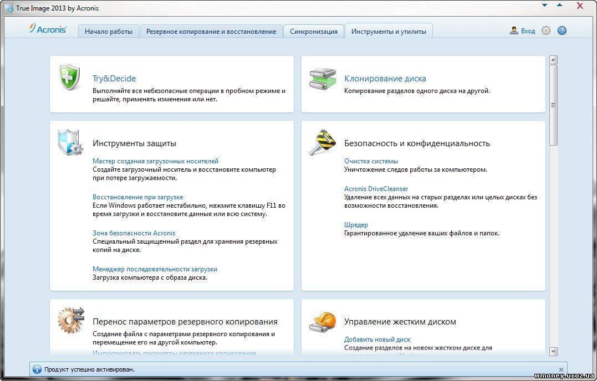The image size is (597, 381).
Task: Click the scrollbar up arrow
Action: (554, 60)
